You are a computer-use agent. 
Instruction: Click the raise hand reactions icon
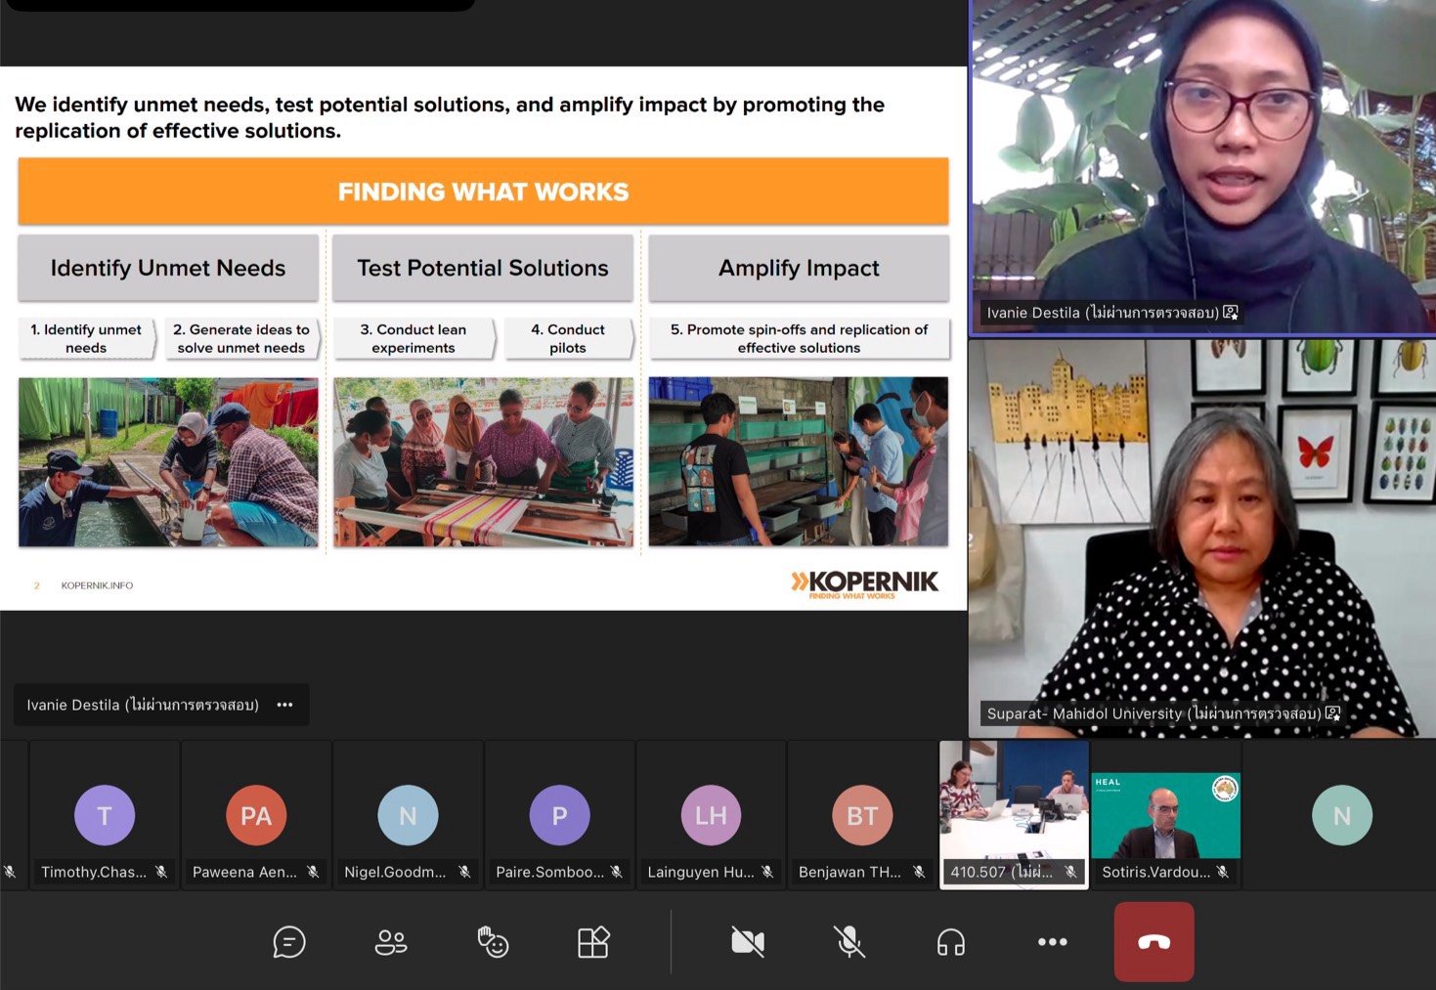point(493,942)
